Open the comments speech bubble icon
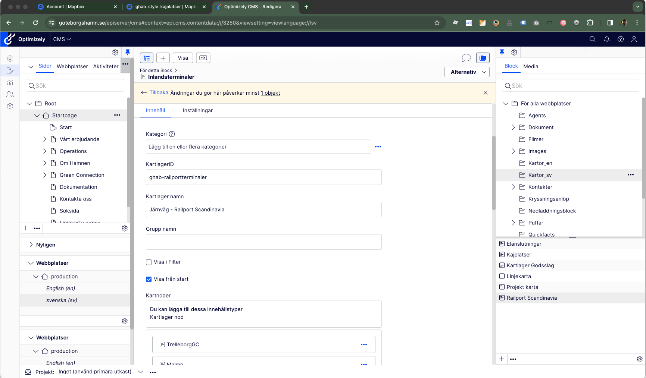Screen dimensions: 646x378 pos(466,58)
